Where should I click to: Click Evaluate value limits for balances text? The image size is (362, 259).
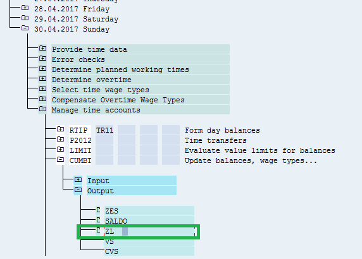(x=260, y=151)
